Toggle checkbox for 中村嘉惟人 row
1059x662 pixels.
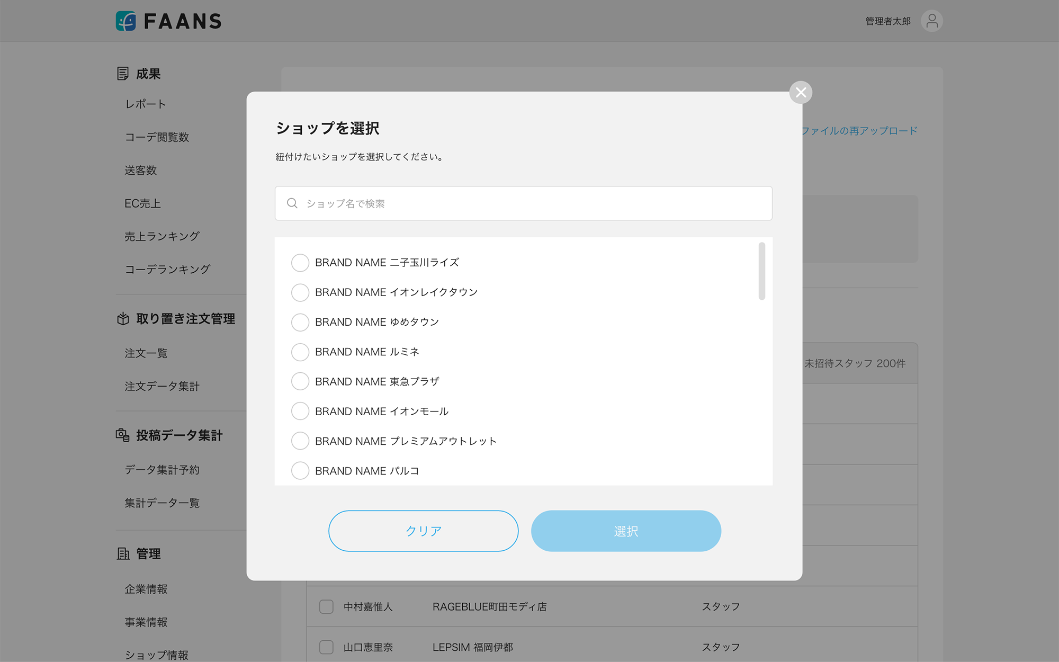coord(326,607)
